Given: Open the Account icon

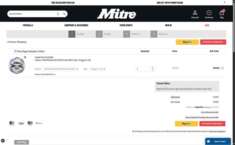Looking at the screenshot, I should click(x=195, y=14).
